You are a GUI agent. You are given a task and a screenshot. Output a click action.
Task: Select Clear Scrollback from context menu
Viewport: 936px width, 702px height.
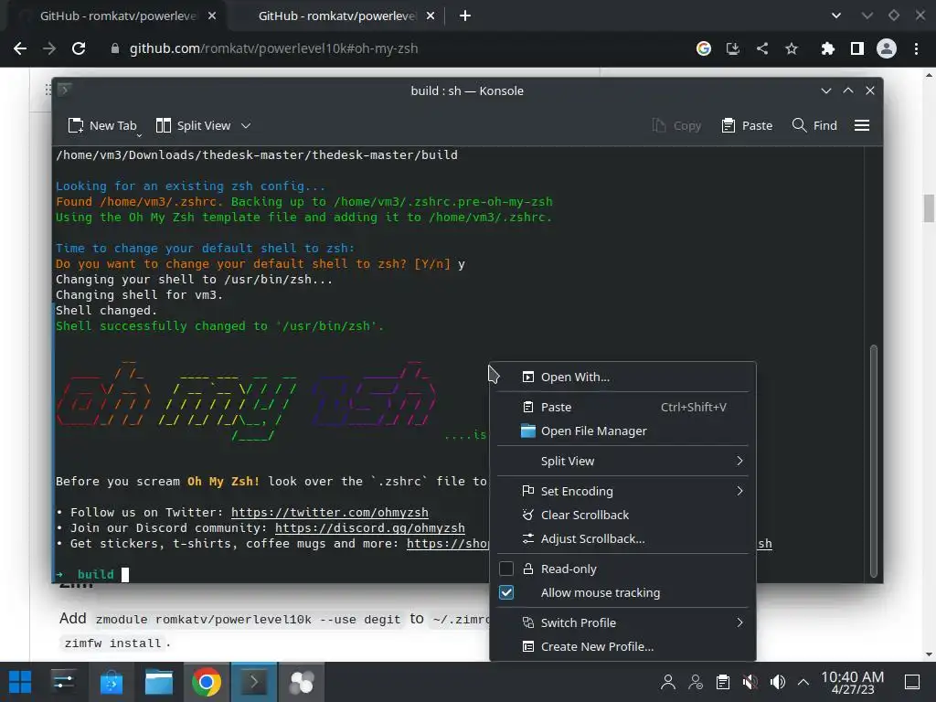pos(622,515)
